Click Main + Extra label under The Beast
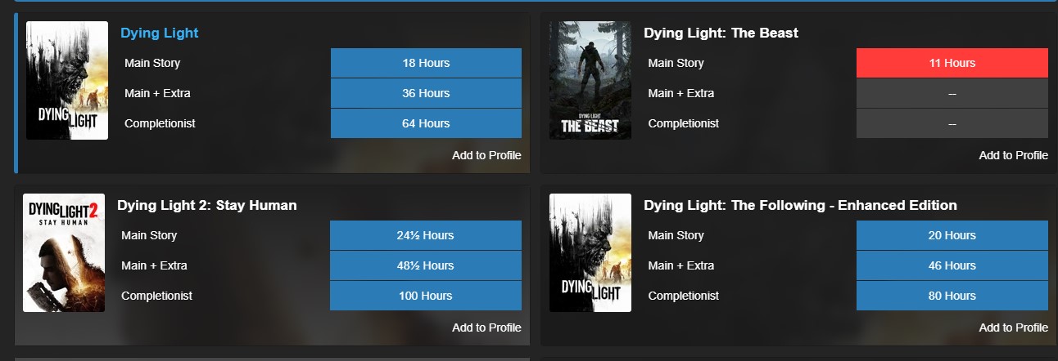The width and height of the screenshot is (1058, 361). coord(680,93)
